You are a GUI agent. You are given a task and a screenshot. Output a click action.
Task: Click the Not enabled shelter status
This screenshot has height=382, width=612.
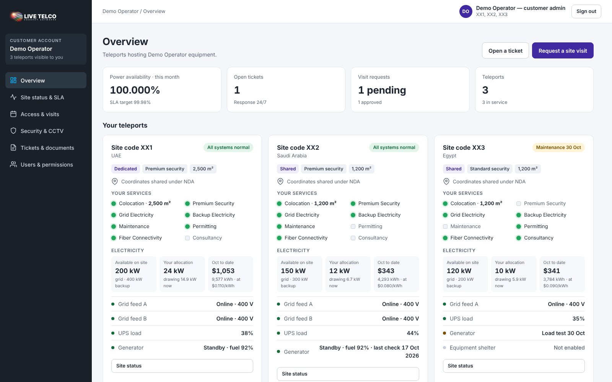tap(569, 348)
